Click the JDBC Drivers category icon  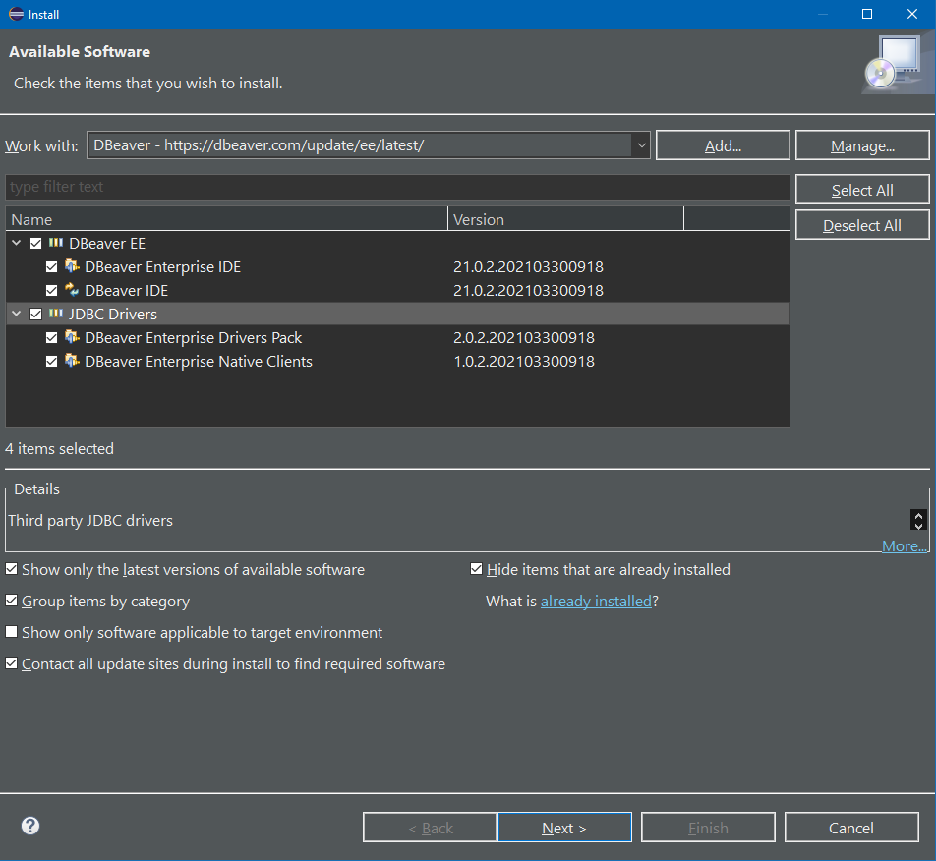click(55, 314)
